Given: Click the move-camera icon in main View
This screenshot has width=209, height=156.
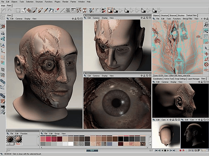Looking at the screenshot, I should point(73,19).
